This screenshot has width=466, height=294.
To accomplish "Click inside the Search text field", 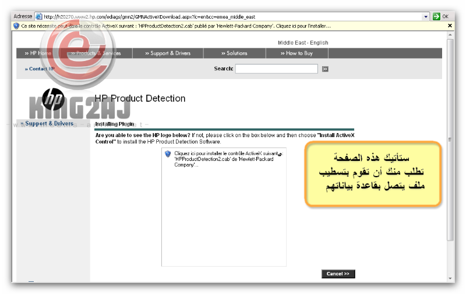I will click(x=276, y=69).
